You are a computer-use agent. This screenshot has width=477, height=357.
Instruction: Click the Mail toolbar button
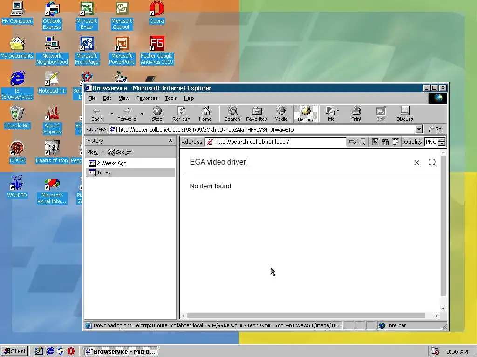(331, 114)
